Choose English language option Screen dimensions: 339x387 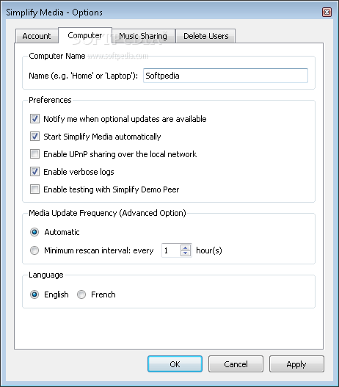[34, 294]
